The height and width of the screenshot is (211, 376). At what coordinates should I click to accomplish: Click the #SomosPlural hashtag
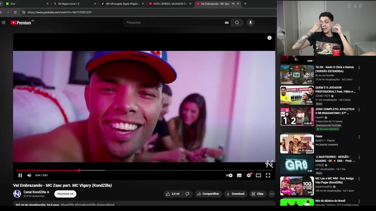(105, 205)
